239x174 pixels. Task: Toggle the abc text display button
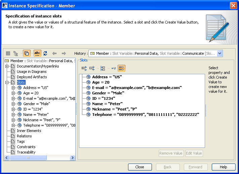click(37, 53)
